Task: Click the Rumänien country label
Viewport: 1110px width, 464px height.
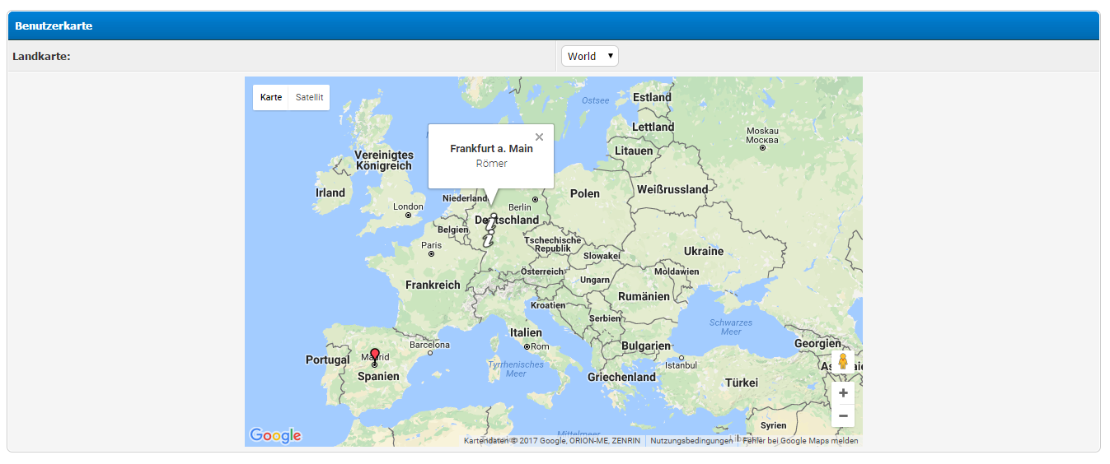Action: point(644,296)
